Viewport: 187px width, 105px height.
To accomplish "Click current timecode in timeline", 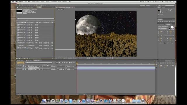I will [20, 62].
